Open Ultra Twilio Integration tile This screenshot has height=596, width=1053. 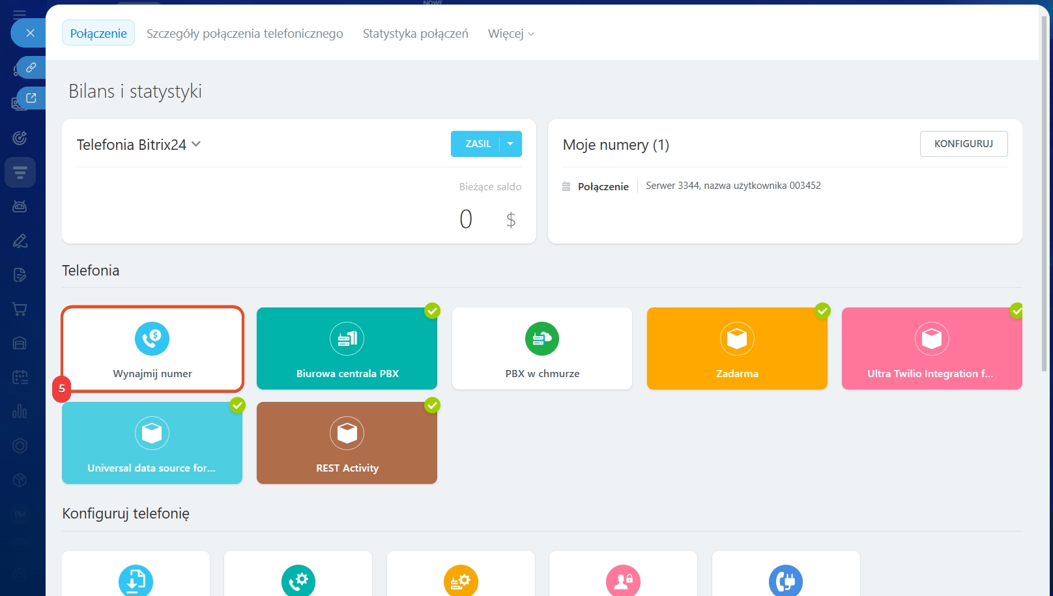click(x=931, y=348)
